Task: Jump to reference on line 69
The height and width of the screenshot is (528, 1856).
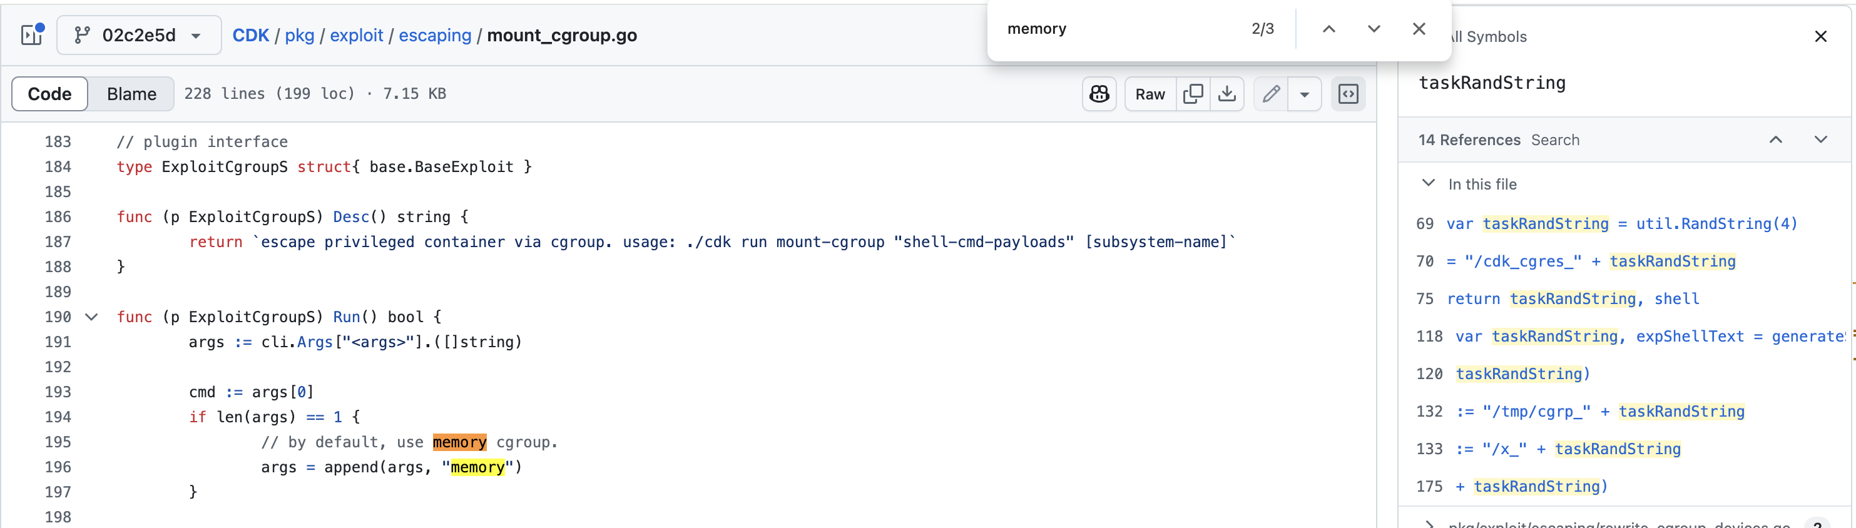Action: [x=1621, y=223]
